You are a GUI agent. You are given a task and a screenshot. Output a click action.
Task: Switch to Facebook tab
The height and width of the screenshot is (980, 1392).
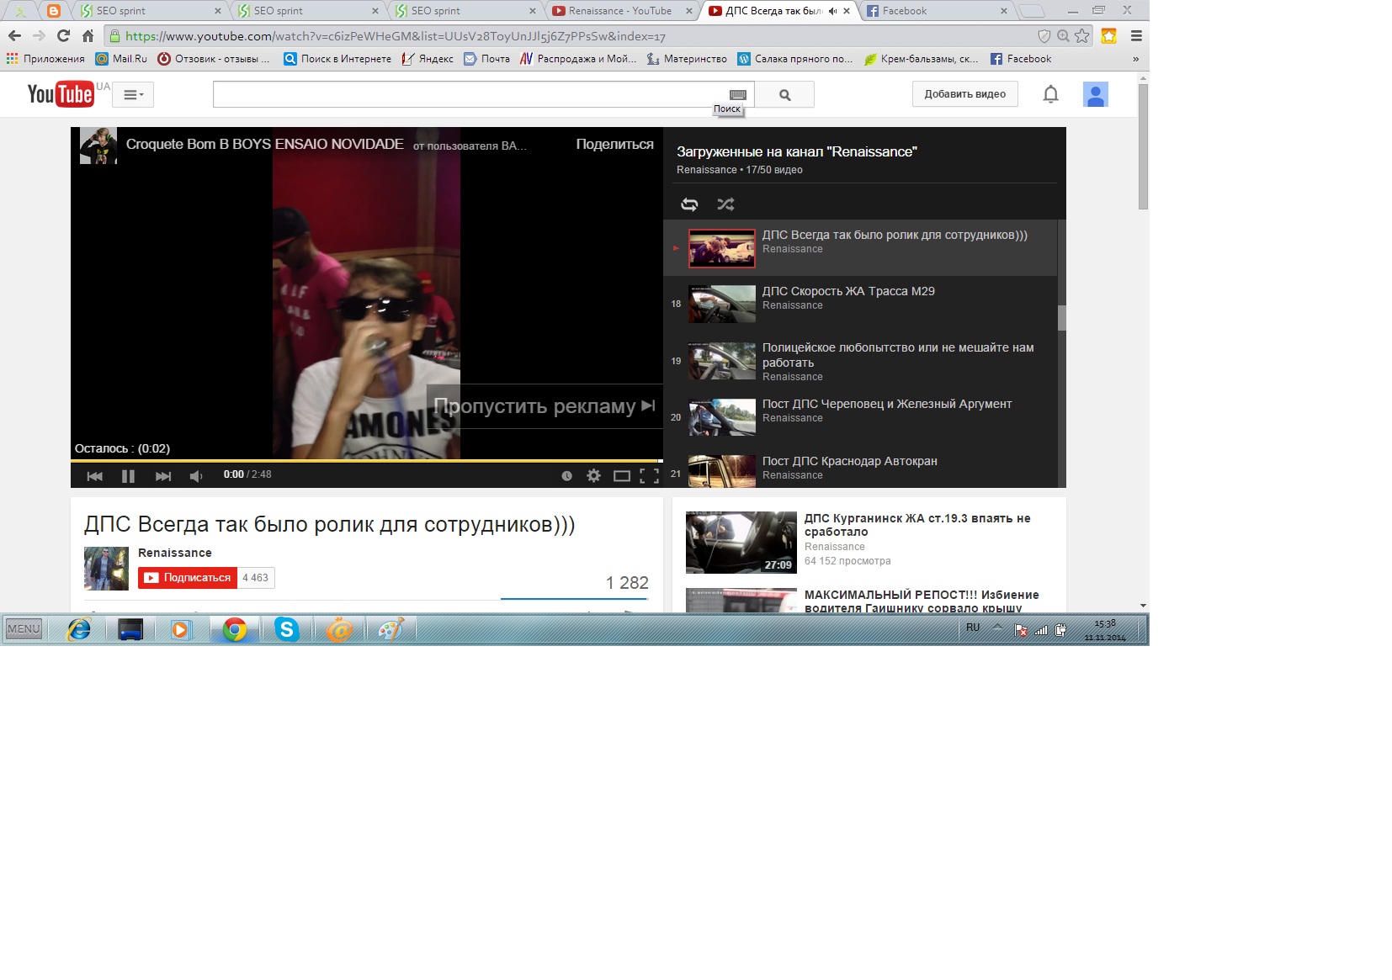click(937, 11)
